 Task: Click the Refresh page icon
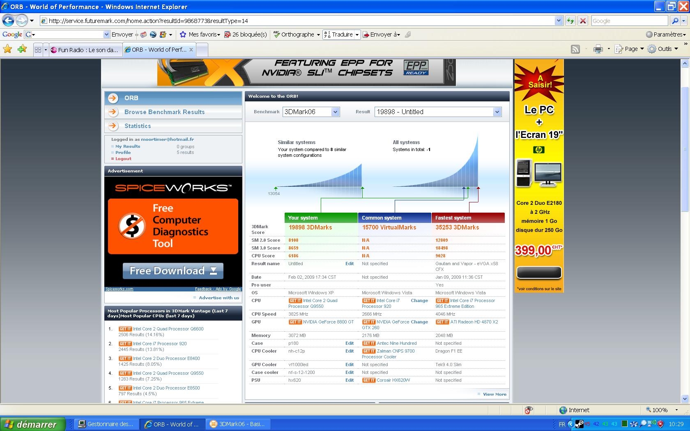click(x=570, y=21)
